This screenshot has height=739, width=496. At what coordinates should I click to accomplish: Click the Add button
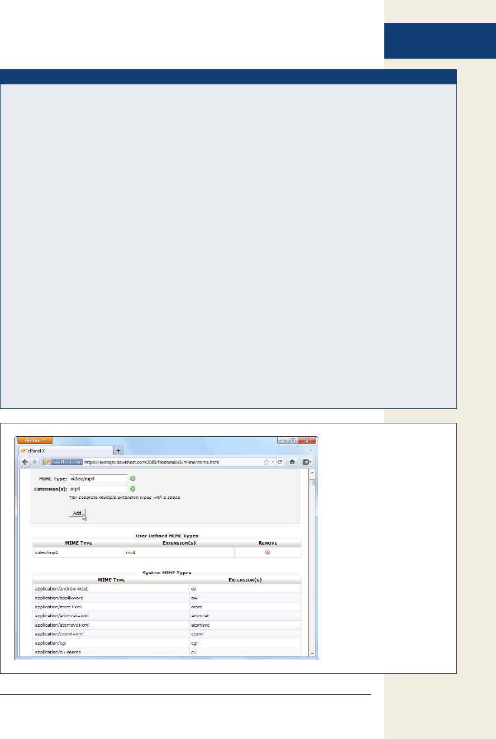click(x=77, y=513)
